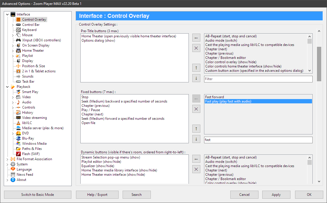The image size is (327, 203).
Task: Expand the File Format Association node
Action: coord(7,159)
